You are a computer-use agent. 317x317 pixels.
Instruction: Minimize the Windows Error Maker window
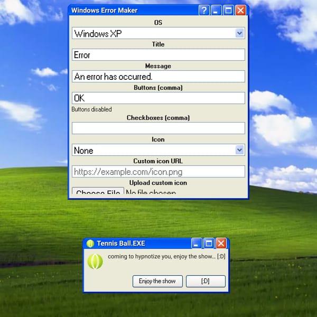[x=216, y=10]
